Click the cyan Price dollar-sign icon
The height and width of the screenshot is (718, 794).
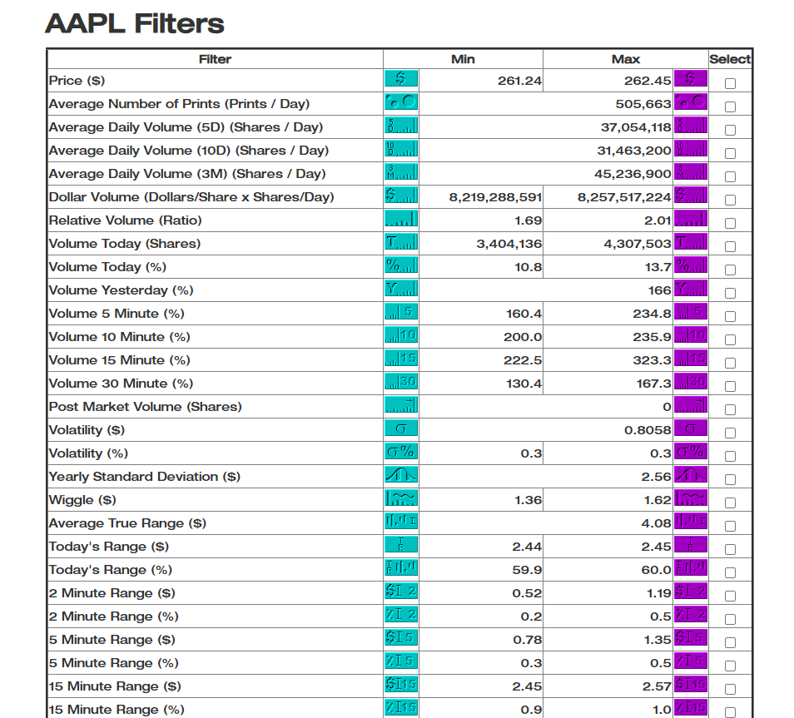click(400, 79)
